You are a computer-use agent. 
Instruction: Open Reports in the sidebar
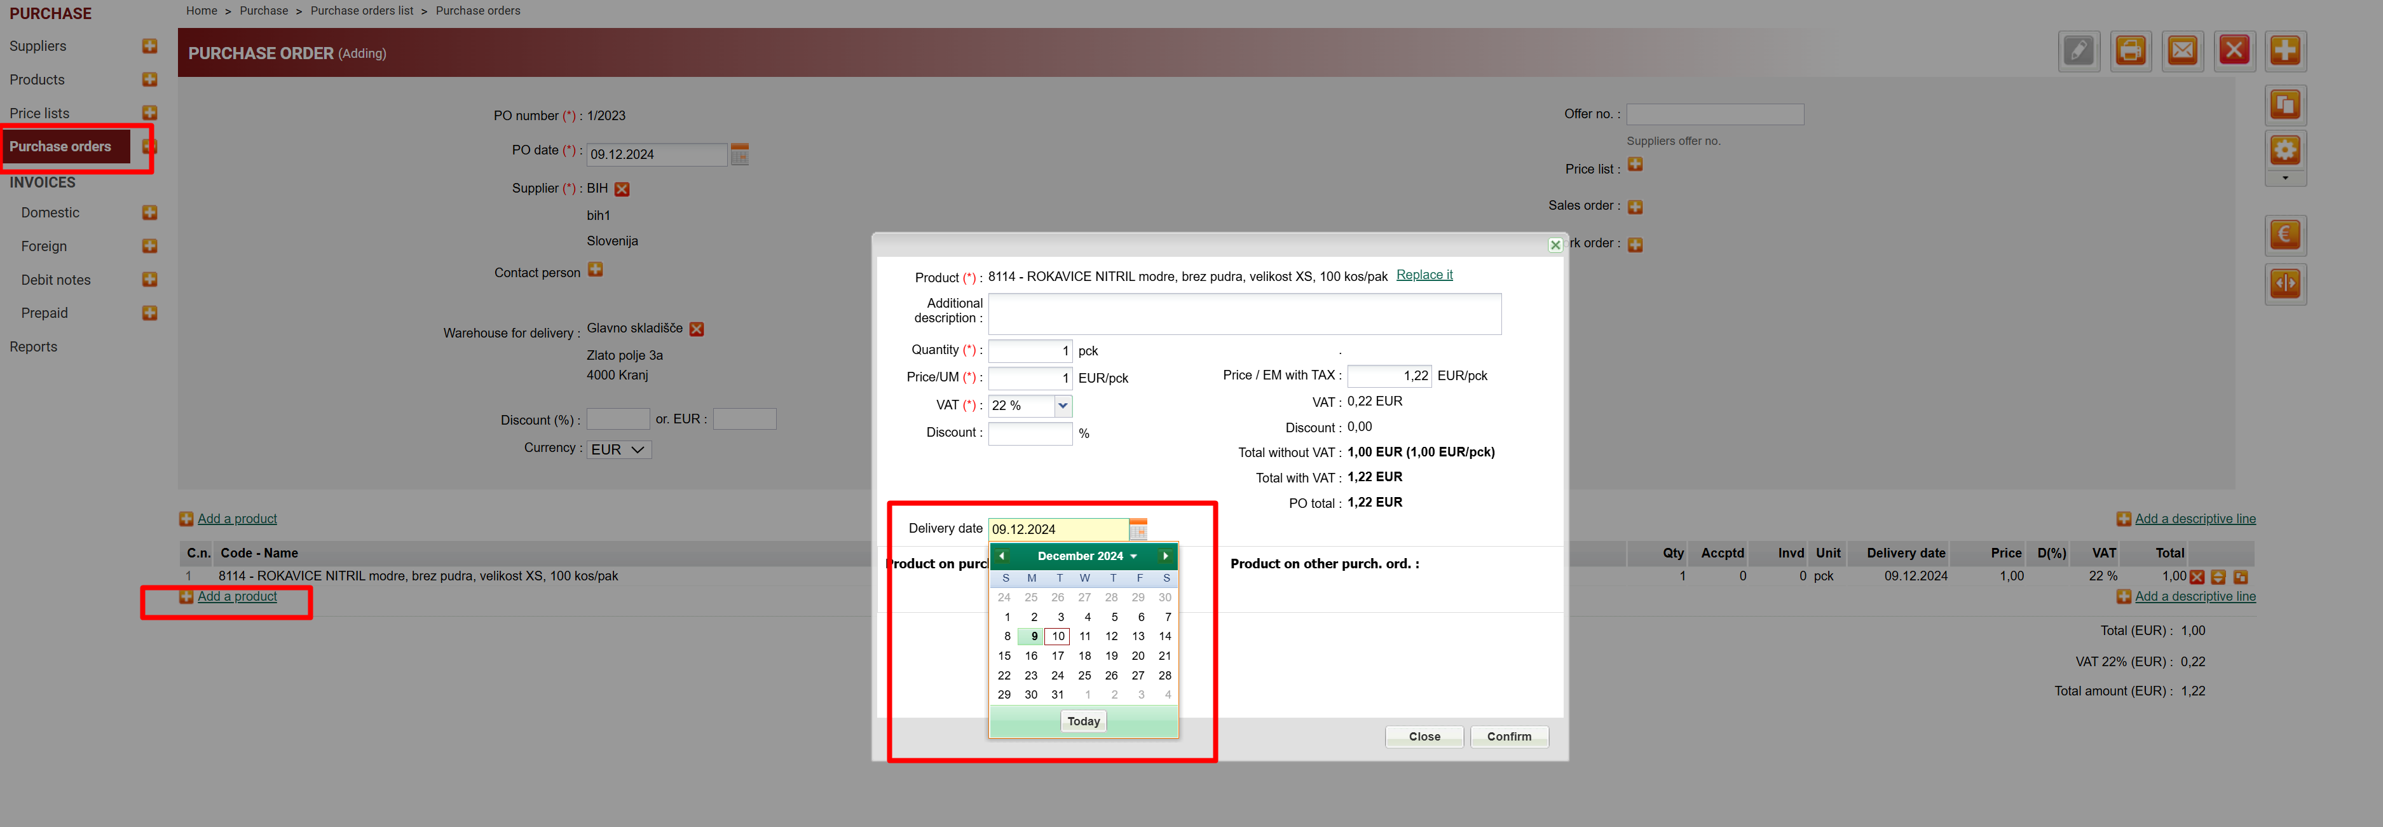[x=33, y=347]
